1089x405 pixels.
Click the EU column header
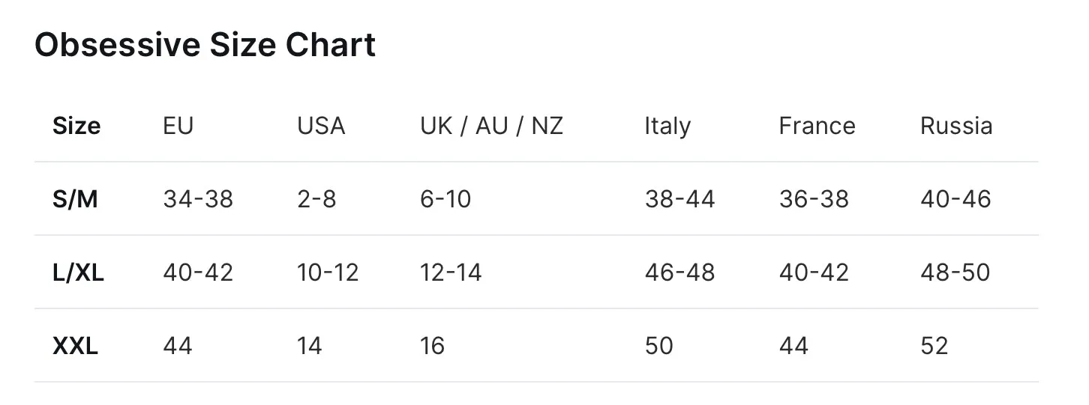coord(178,126)
